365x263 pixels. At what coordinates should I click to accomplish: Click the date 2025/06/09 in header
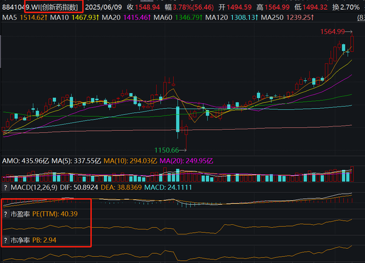[x=103, y=7]
